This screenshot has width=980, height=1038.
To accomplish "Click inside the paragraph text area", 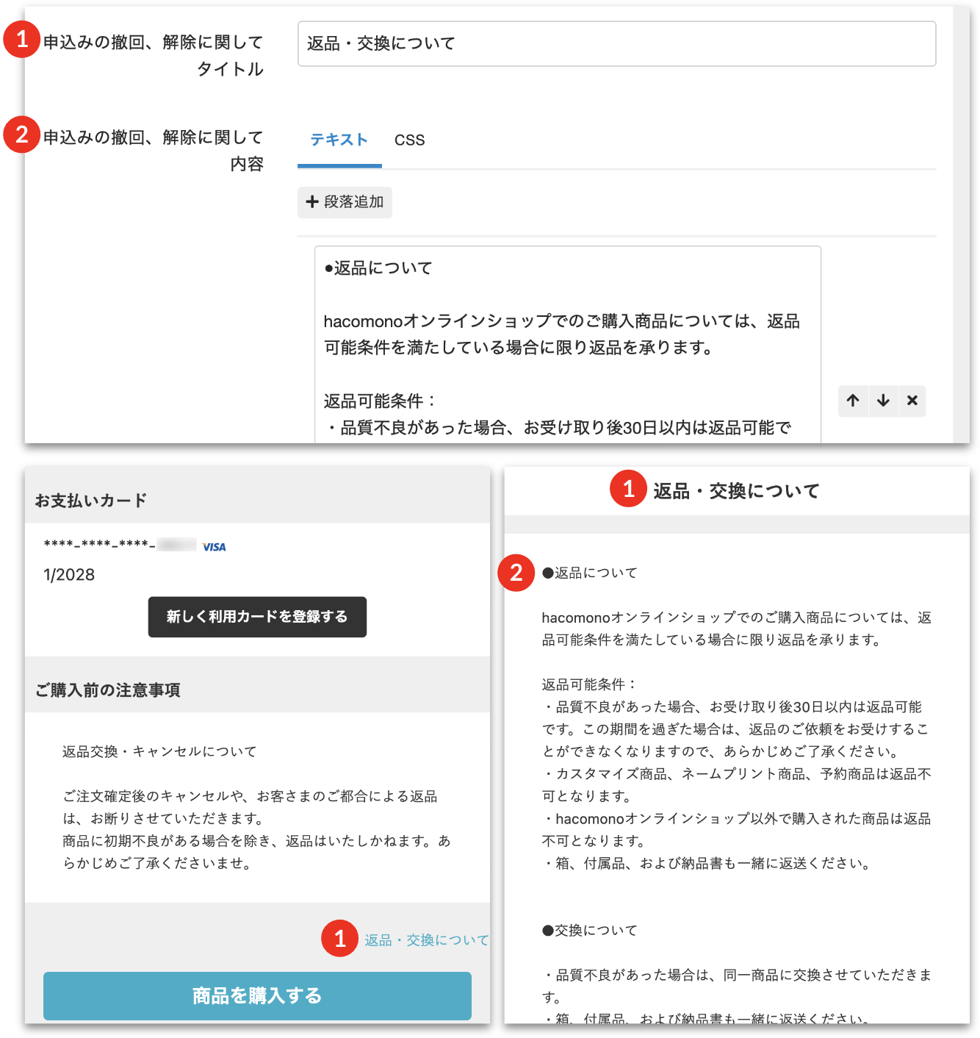I will click(x=567, y=346).
